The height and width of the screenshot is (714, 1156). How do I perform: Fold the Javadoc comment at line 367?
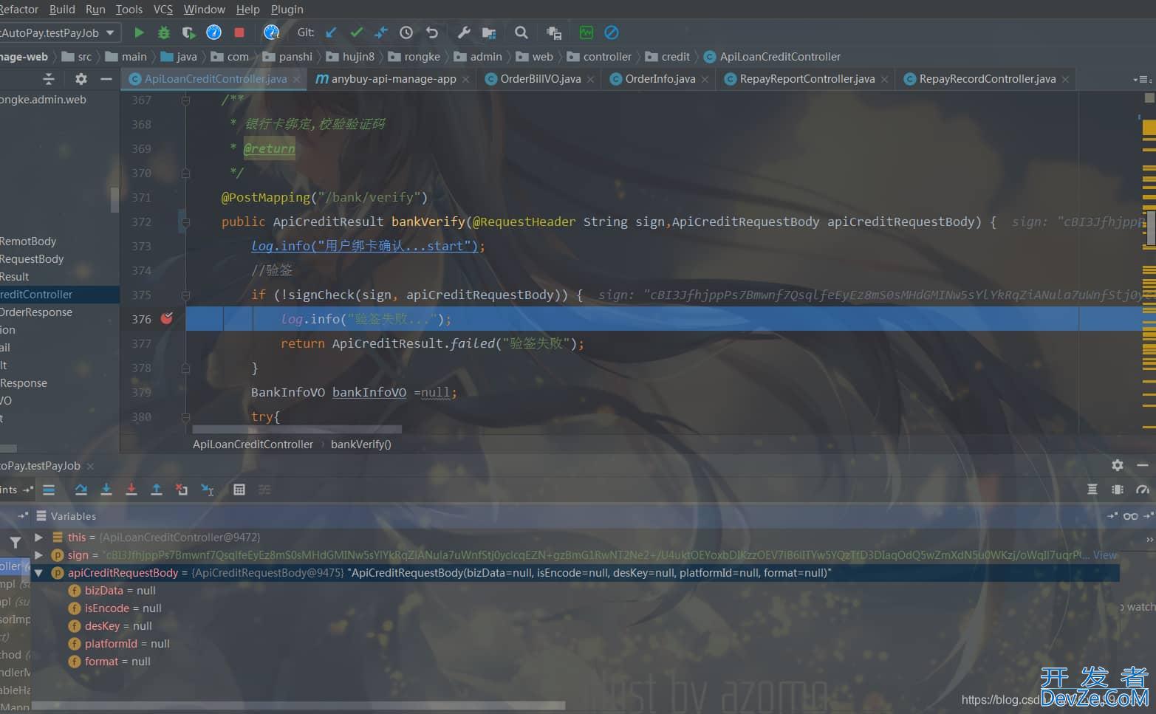click(185, 100)
